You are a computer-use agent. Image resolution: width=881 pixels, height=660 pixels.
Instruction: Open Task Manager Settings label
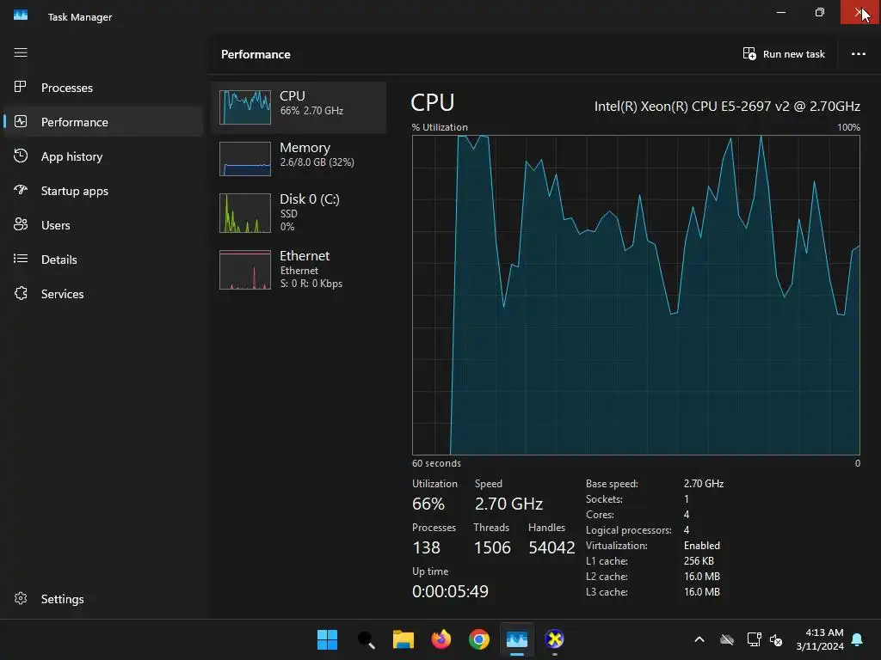click(62, 599)
